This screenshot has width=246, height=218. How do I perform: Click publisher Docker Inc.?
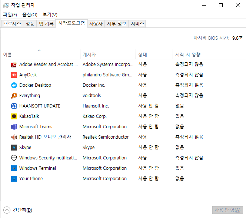coord(94,85)
